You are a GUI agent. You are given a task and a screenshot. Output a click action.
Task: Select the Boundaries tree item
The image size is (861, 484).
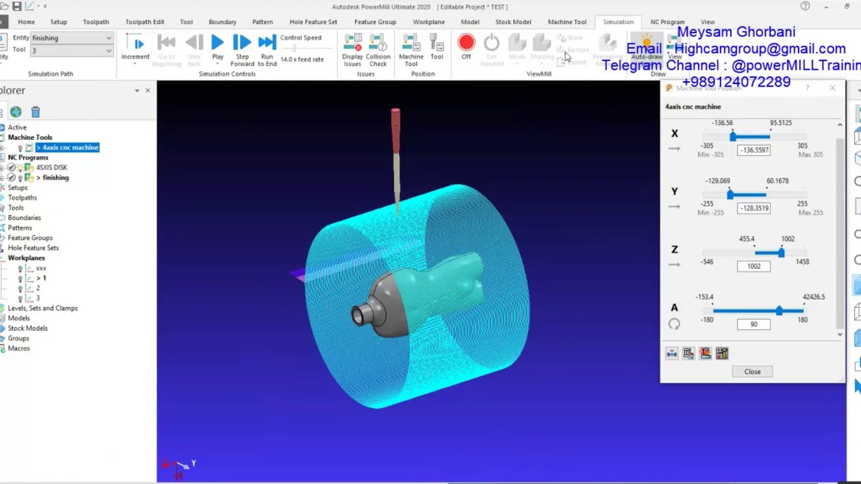click(24, 218)
